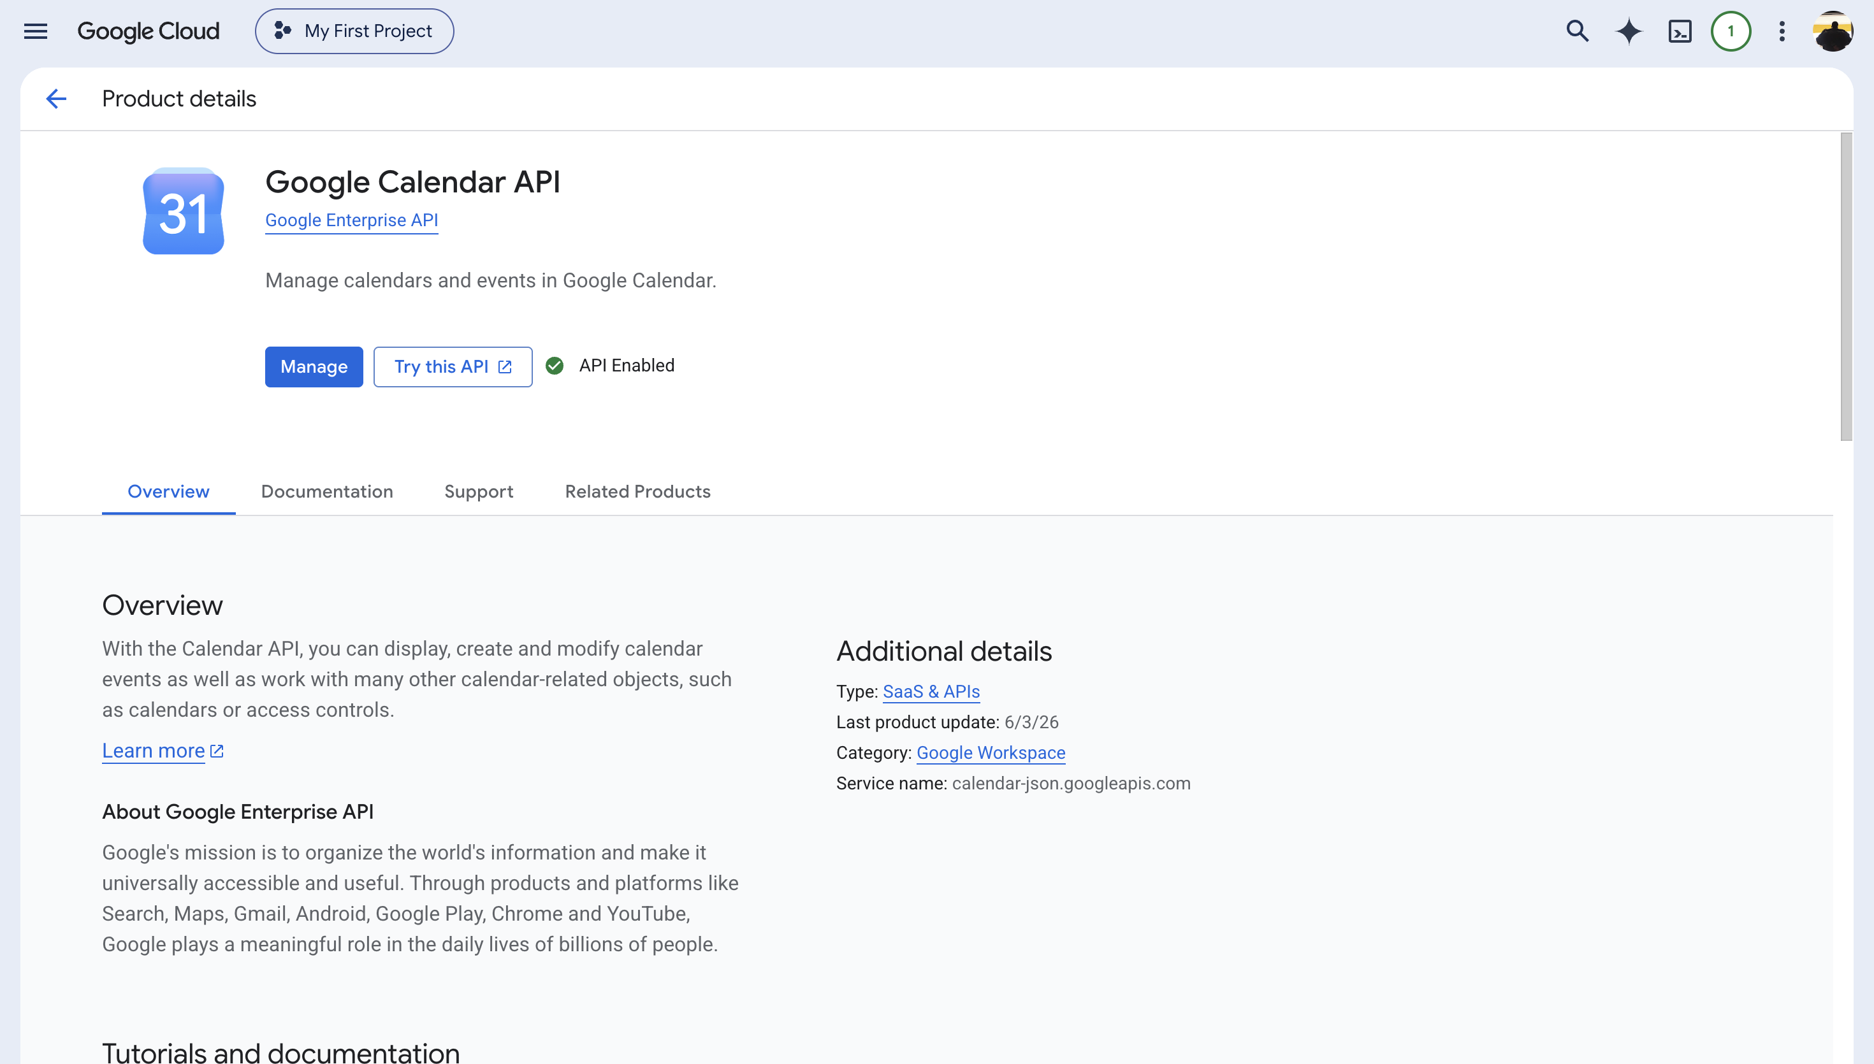Click the Google Calendar 31 product icon
This screenshot has height=1064, width=1874.
[x=183, y=211]
